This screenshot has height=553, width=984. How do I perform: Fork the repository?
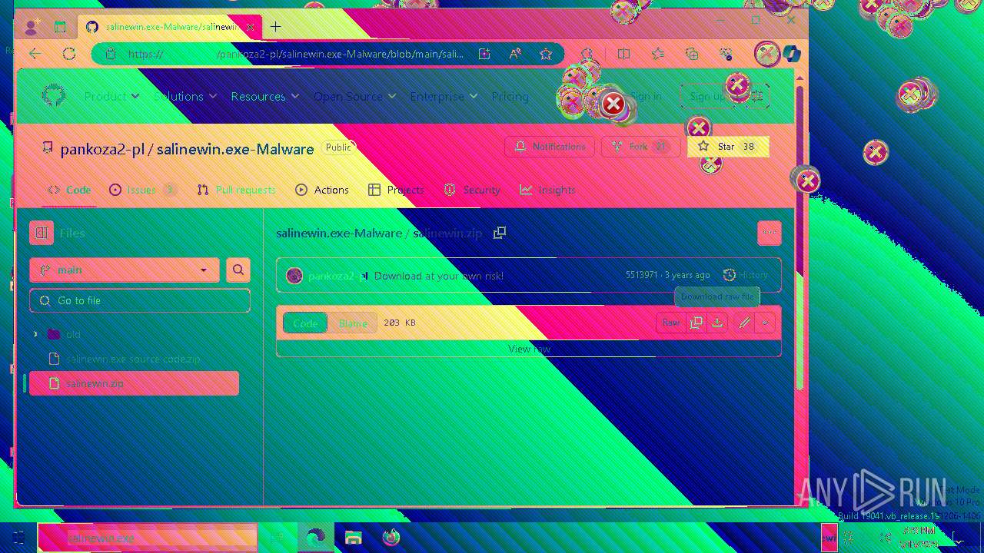(640, 147)
